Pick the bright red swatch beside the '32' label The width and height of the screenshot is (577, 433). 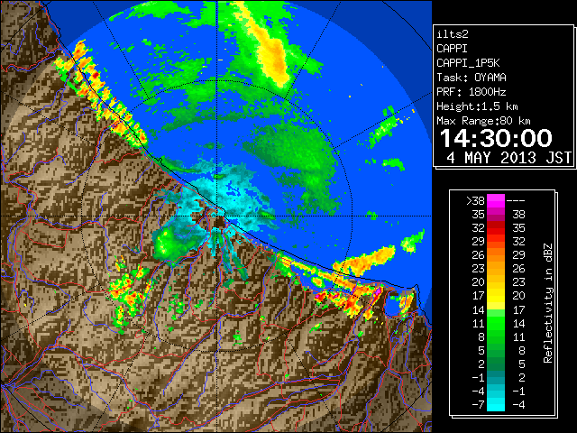(x=496, y=228)
